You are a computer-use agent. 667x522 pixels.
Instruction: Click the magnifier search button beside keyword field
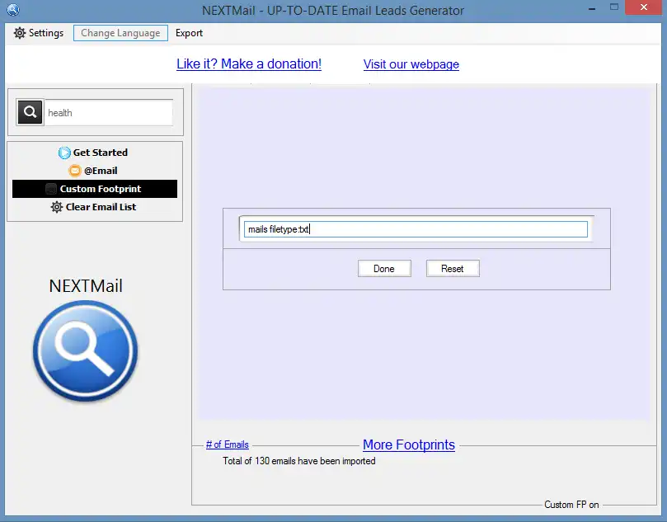click(x=30, y=112)
